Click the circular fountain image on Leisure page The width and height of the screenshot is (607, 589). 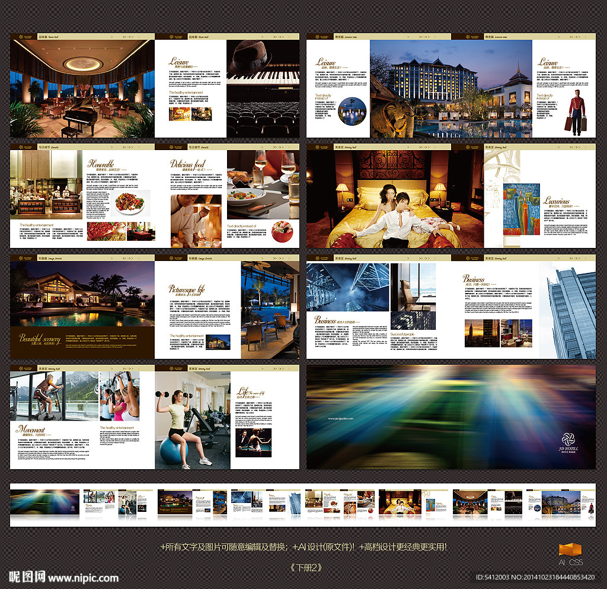(352, 111)
